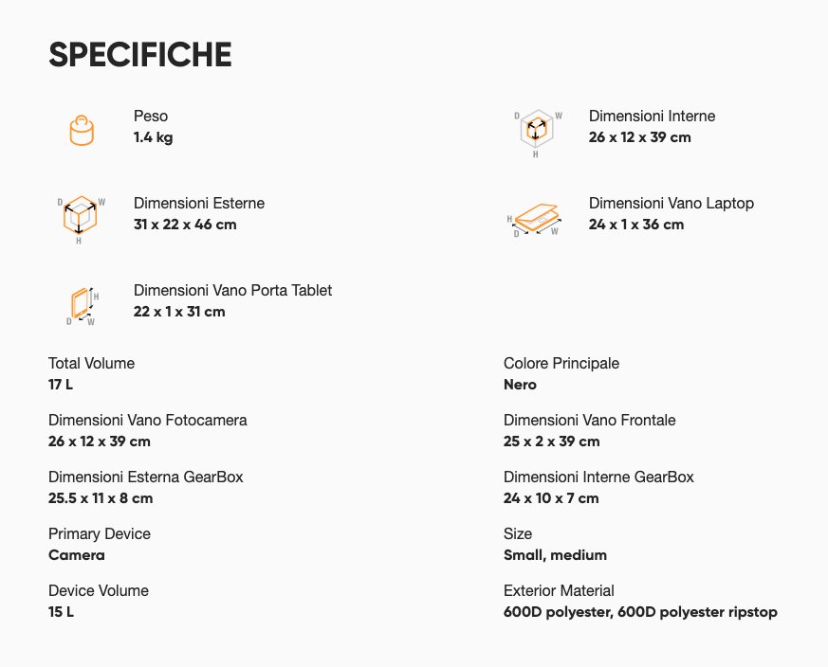Click the Colore Principale label

click(561, 364)
